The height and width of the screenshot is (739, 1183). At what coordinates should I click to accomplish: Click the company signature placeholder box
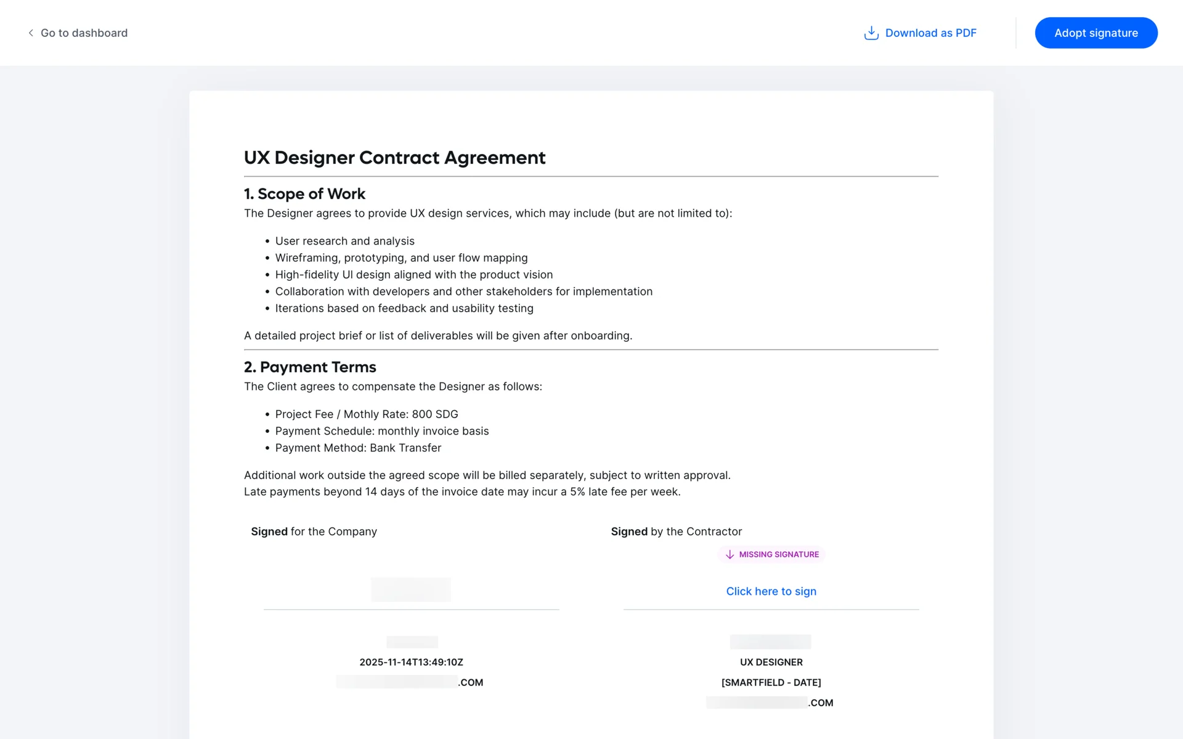pos(411,589)
